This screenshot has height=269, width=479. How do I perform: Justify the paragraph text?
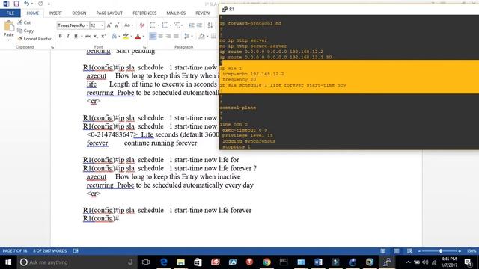[x=176, y=37]
